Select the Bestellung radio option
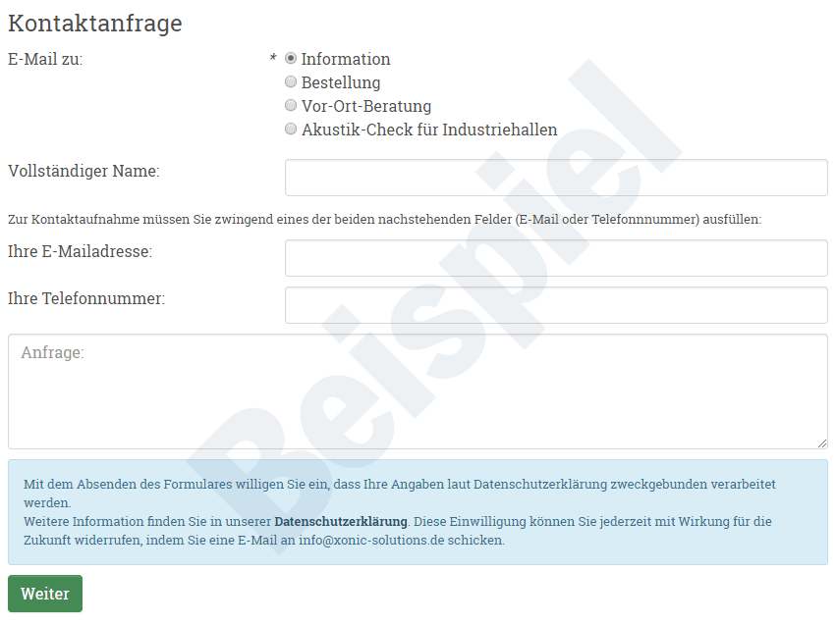The width and height of the screenshot is (836, 625). (291, 81)
